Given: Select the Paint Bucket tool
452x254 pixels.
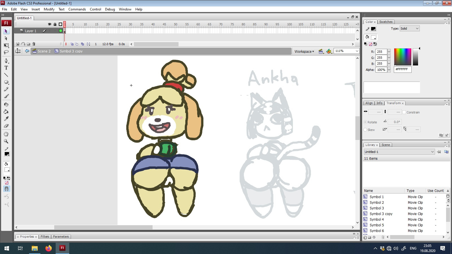Looking at the screenshot, I should tap(6, 111).
